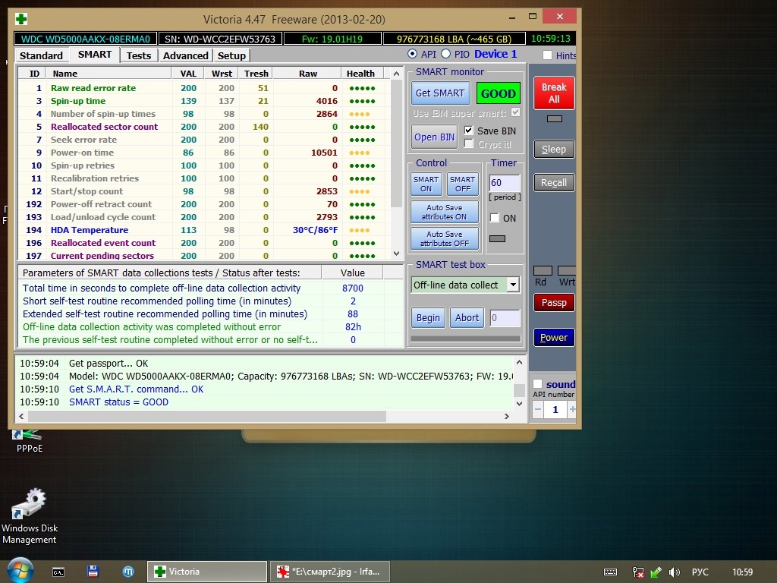This screenshot has height=583, width=777.
Task: Open the blue round M taskbar icon
Action: point(127,572)
